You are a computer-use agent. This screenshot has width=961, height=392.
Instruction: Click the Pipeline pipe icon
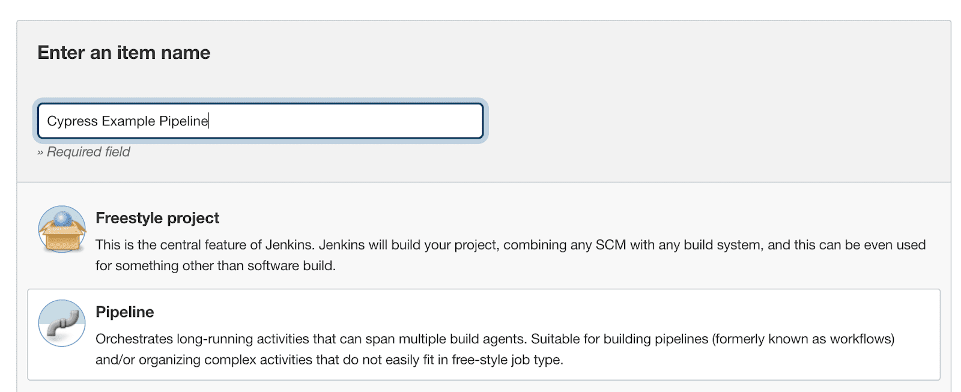click(x=62, y=323)
